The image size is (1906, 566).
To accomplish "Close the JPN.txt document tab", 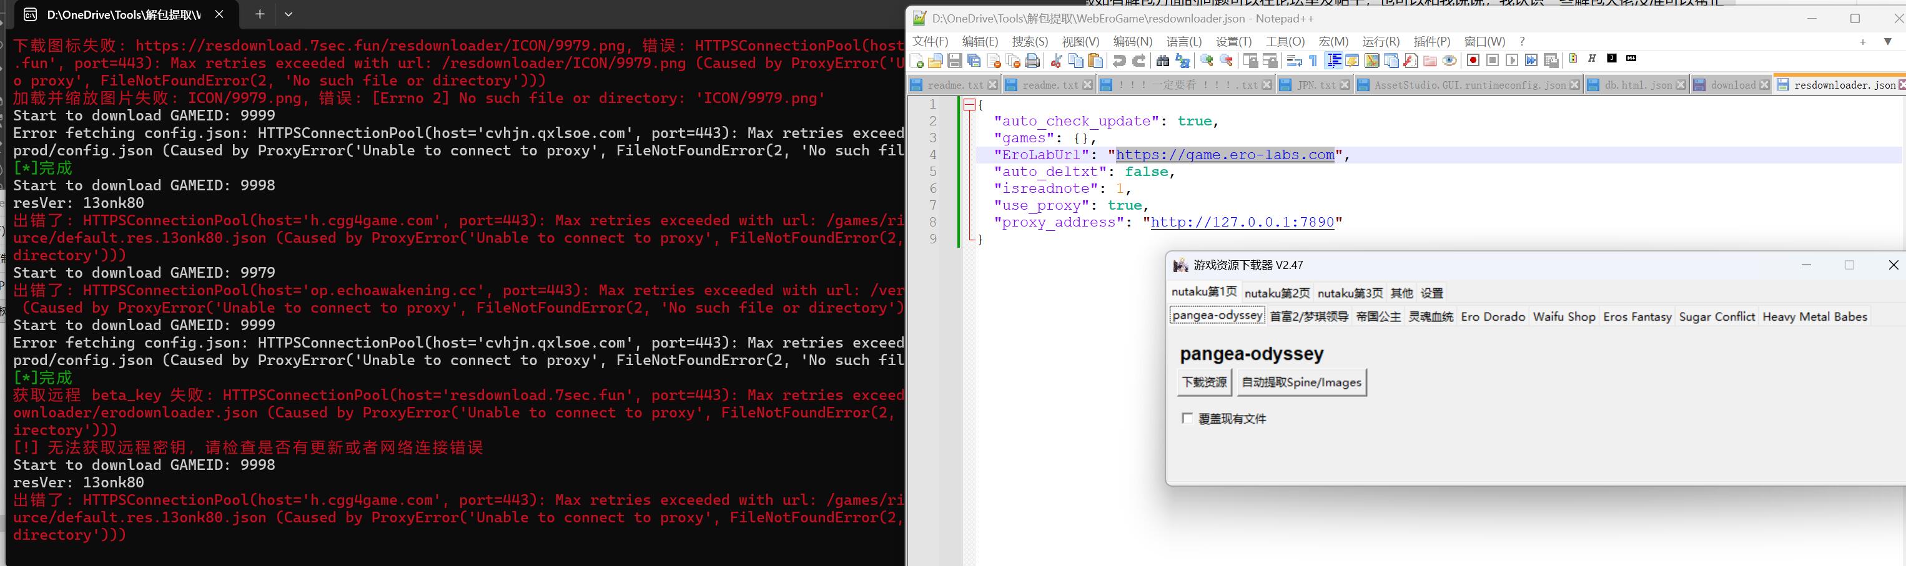I will click(x=1345, y=85).
